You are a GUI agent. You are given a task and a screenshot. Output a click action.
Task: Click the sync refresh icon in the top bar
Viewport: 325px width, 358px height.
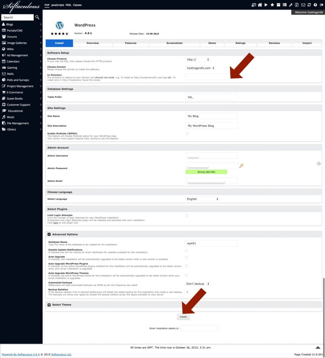point(309,5)
